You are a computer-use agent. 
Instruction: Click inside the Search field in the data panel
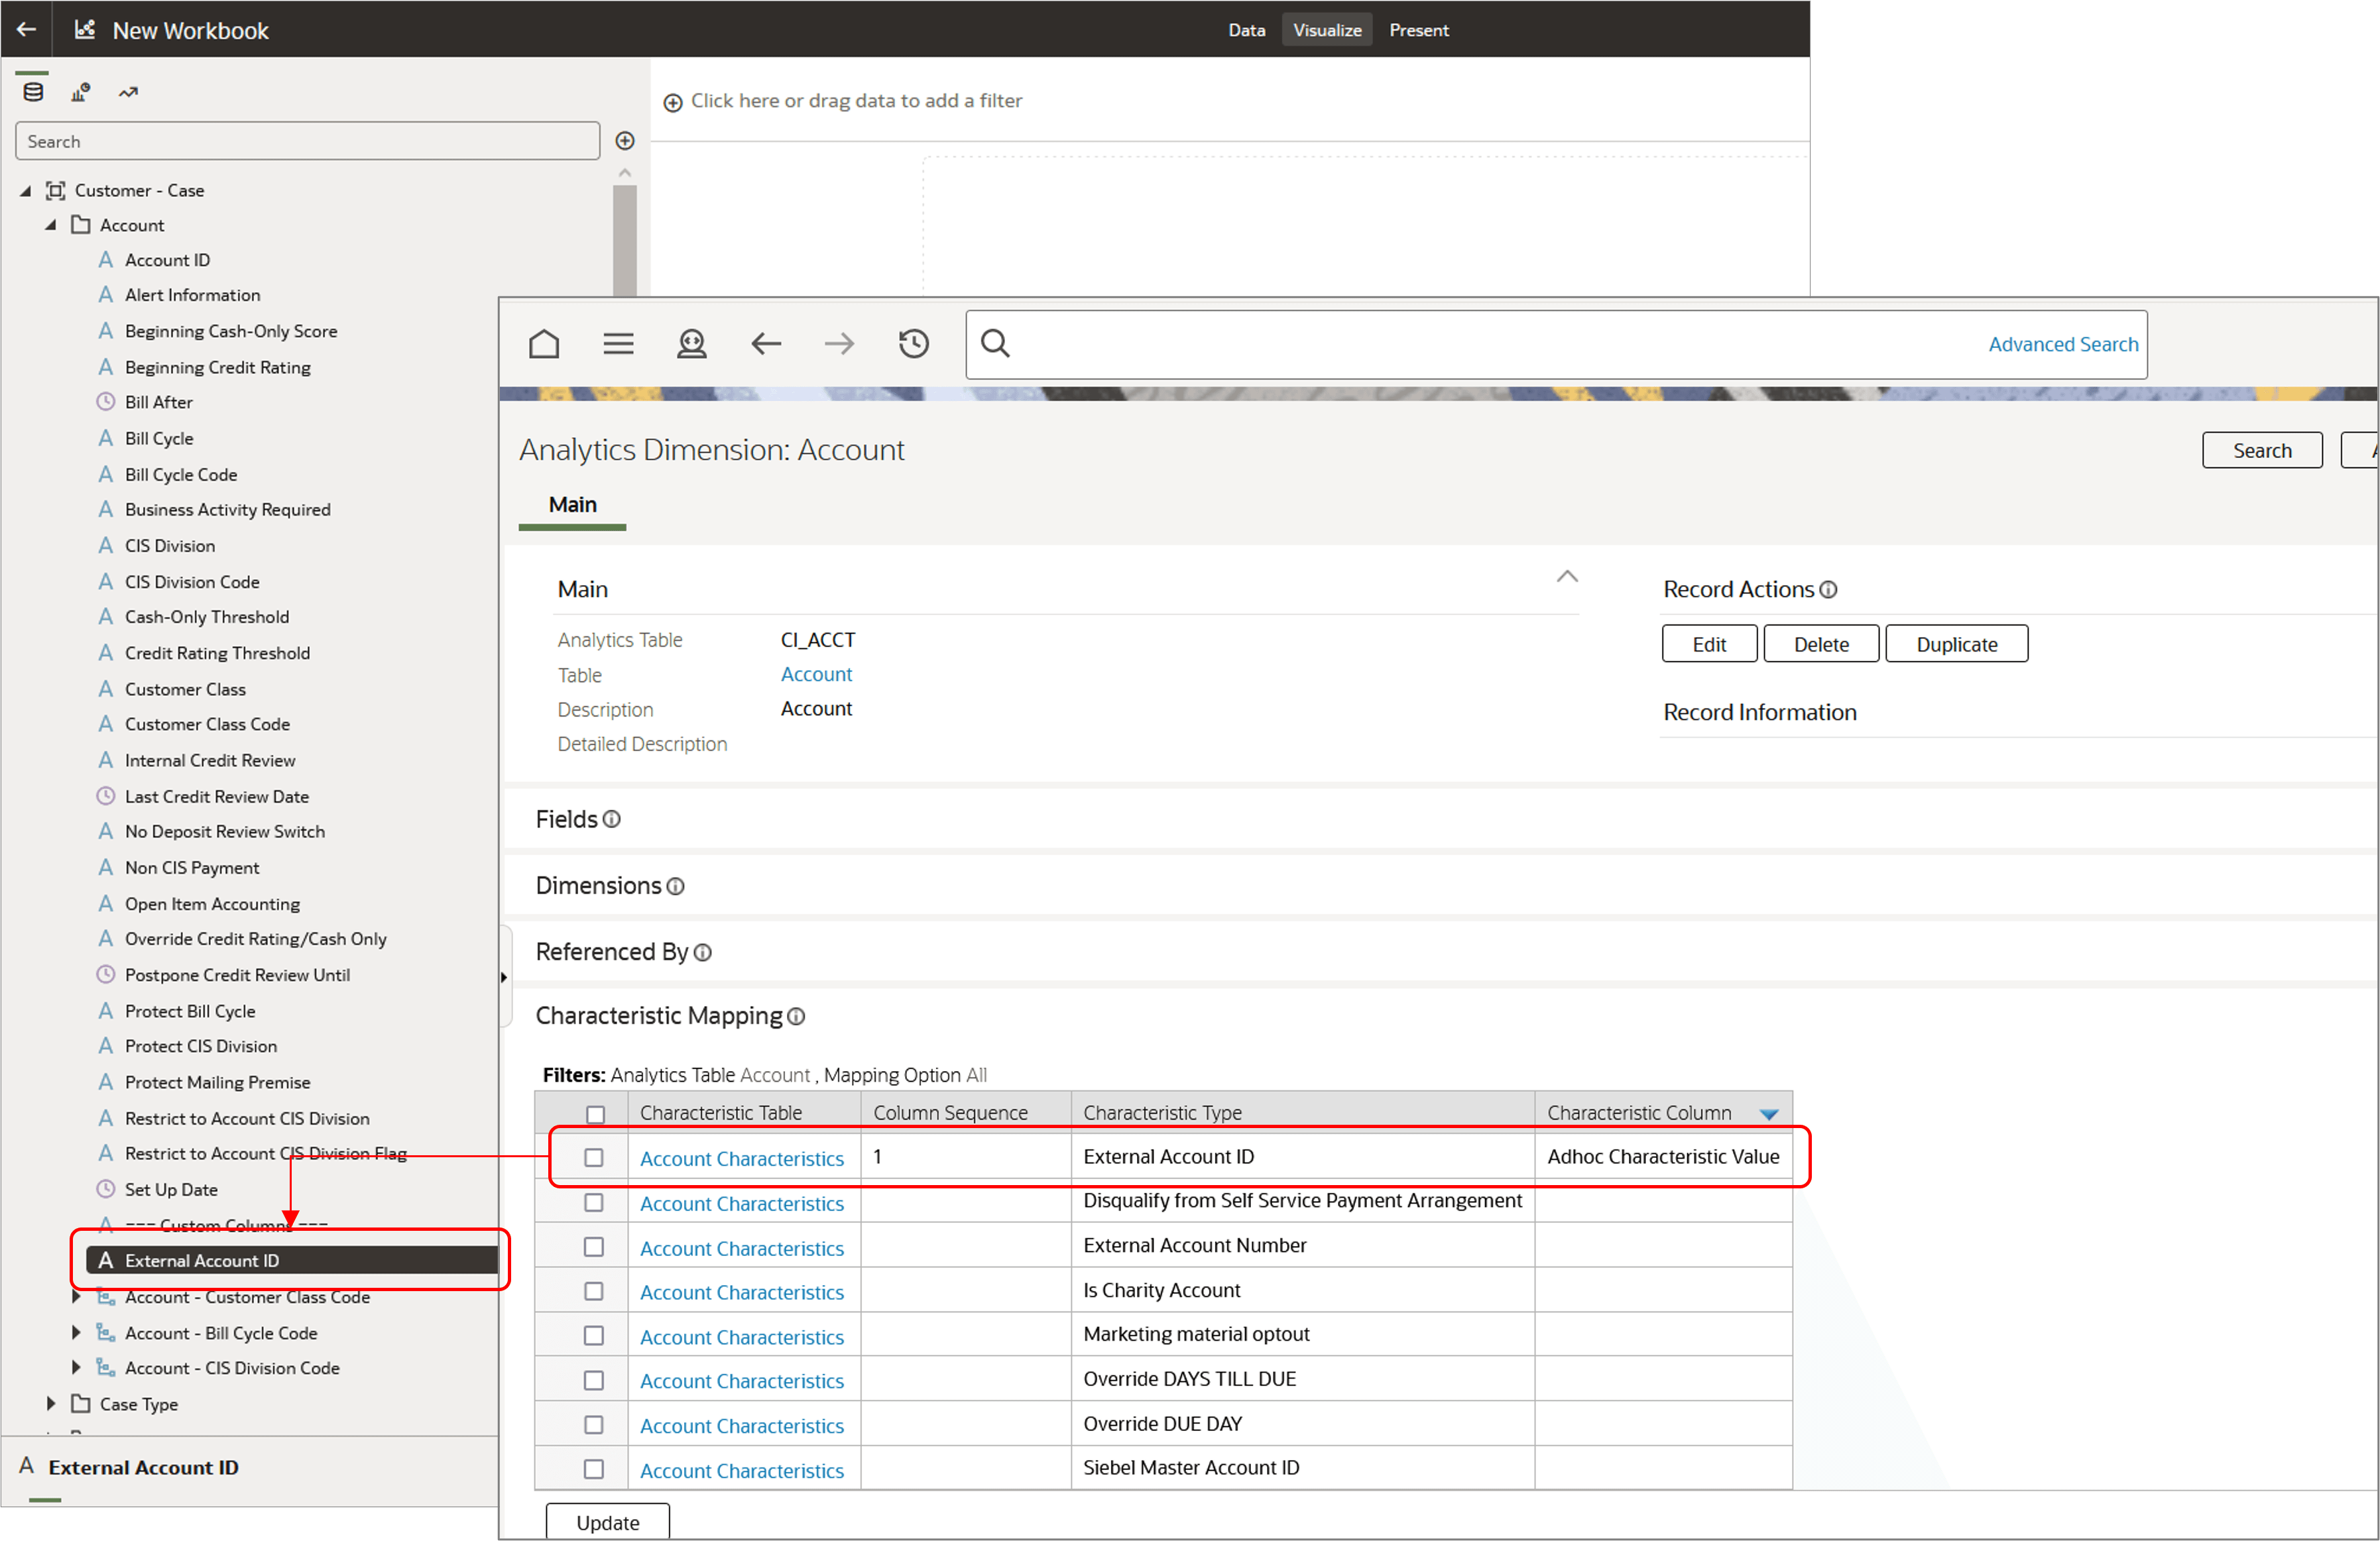300,140
